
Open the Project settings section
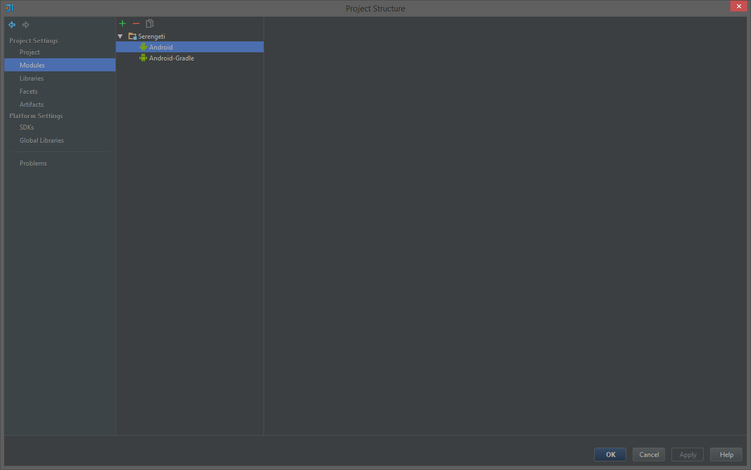click(x=60, y=52)
